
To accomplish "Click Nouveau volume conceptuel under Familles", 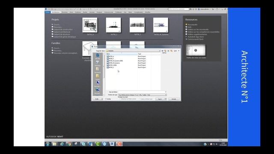I will click(x=66, y=53).
